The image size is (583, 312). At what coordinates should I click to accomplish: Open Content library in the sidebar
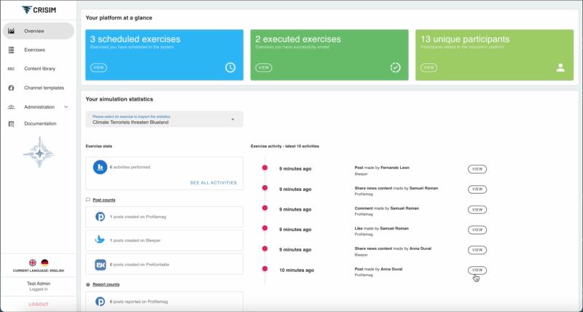click(39, 69)
